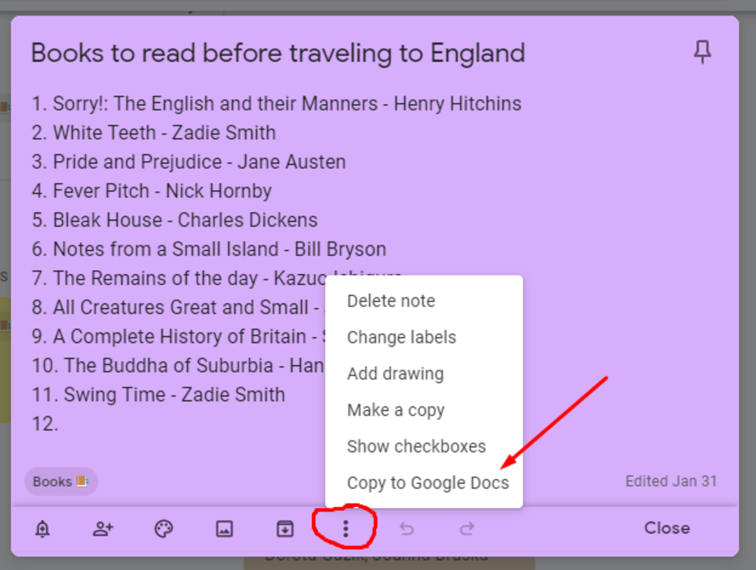Image resolution: width=756 pixels, height=570 pixels.
Task: Open Change labels
Action: (401, 337)
